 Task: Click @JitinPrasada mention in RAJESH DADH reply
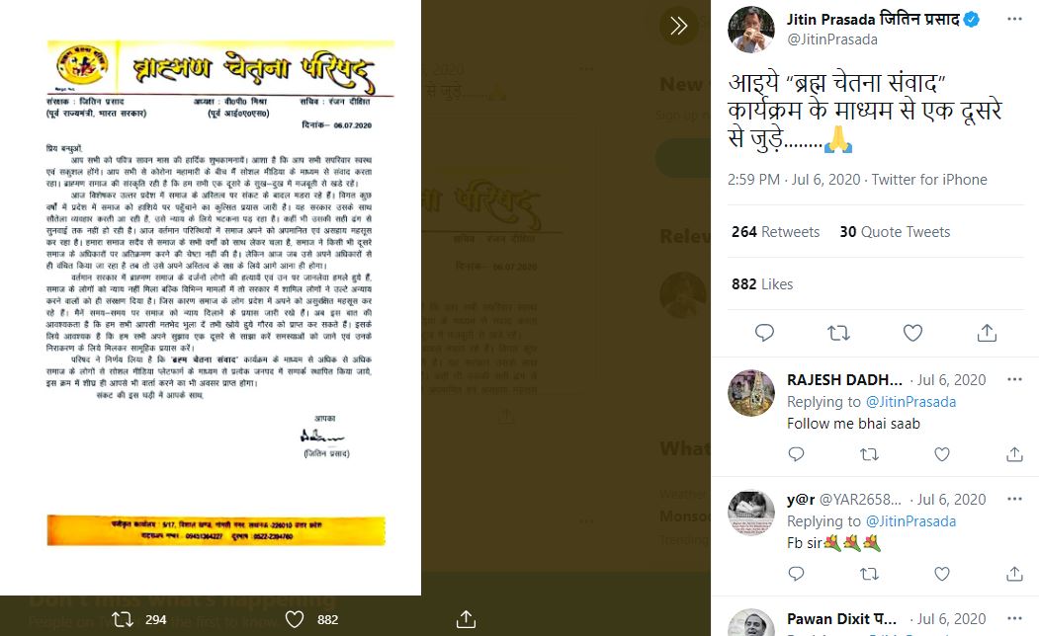point(910,402)
